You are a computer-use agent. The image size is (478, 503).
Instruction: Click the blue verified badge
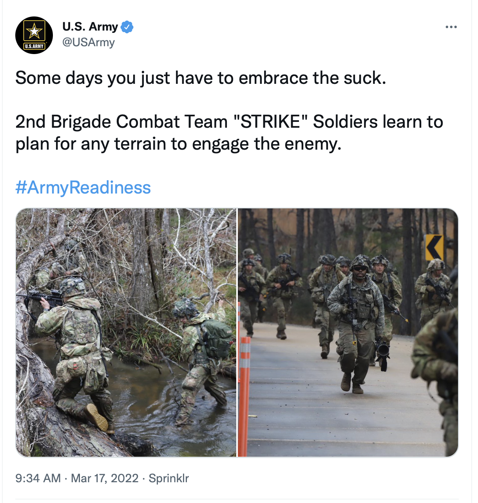tap(127, 27)
